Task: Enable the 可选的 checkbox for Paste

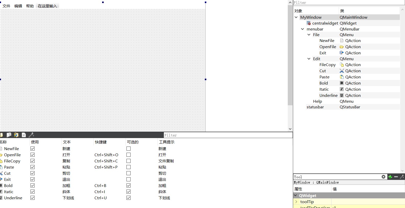Action: coord(129,167)
